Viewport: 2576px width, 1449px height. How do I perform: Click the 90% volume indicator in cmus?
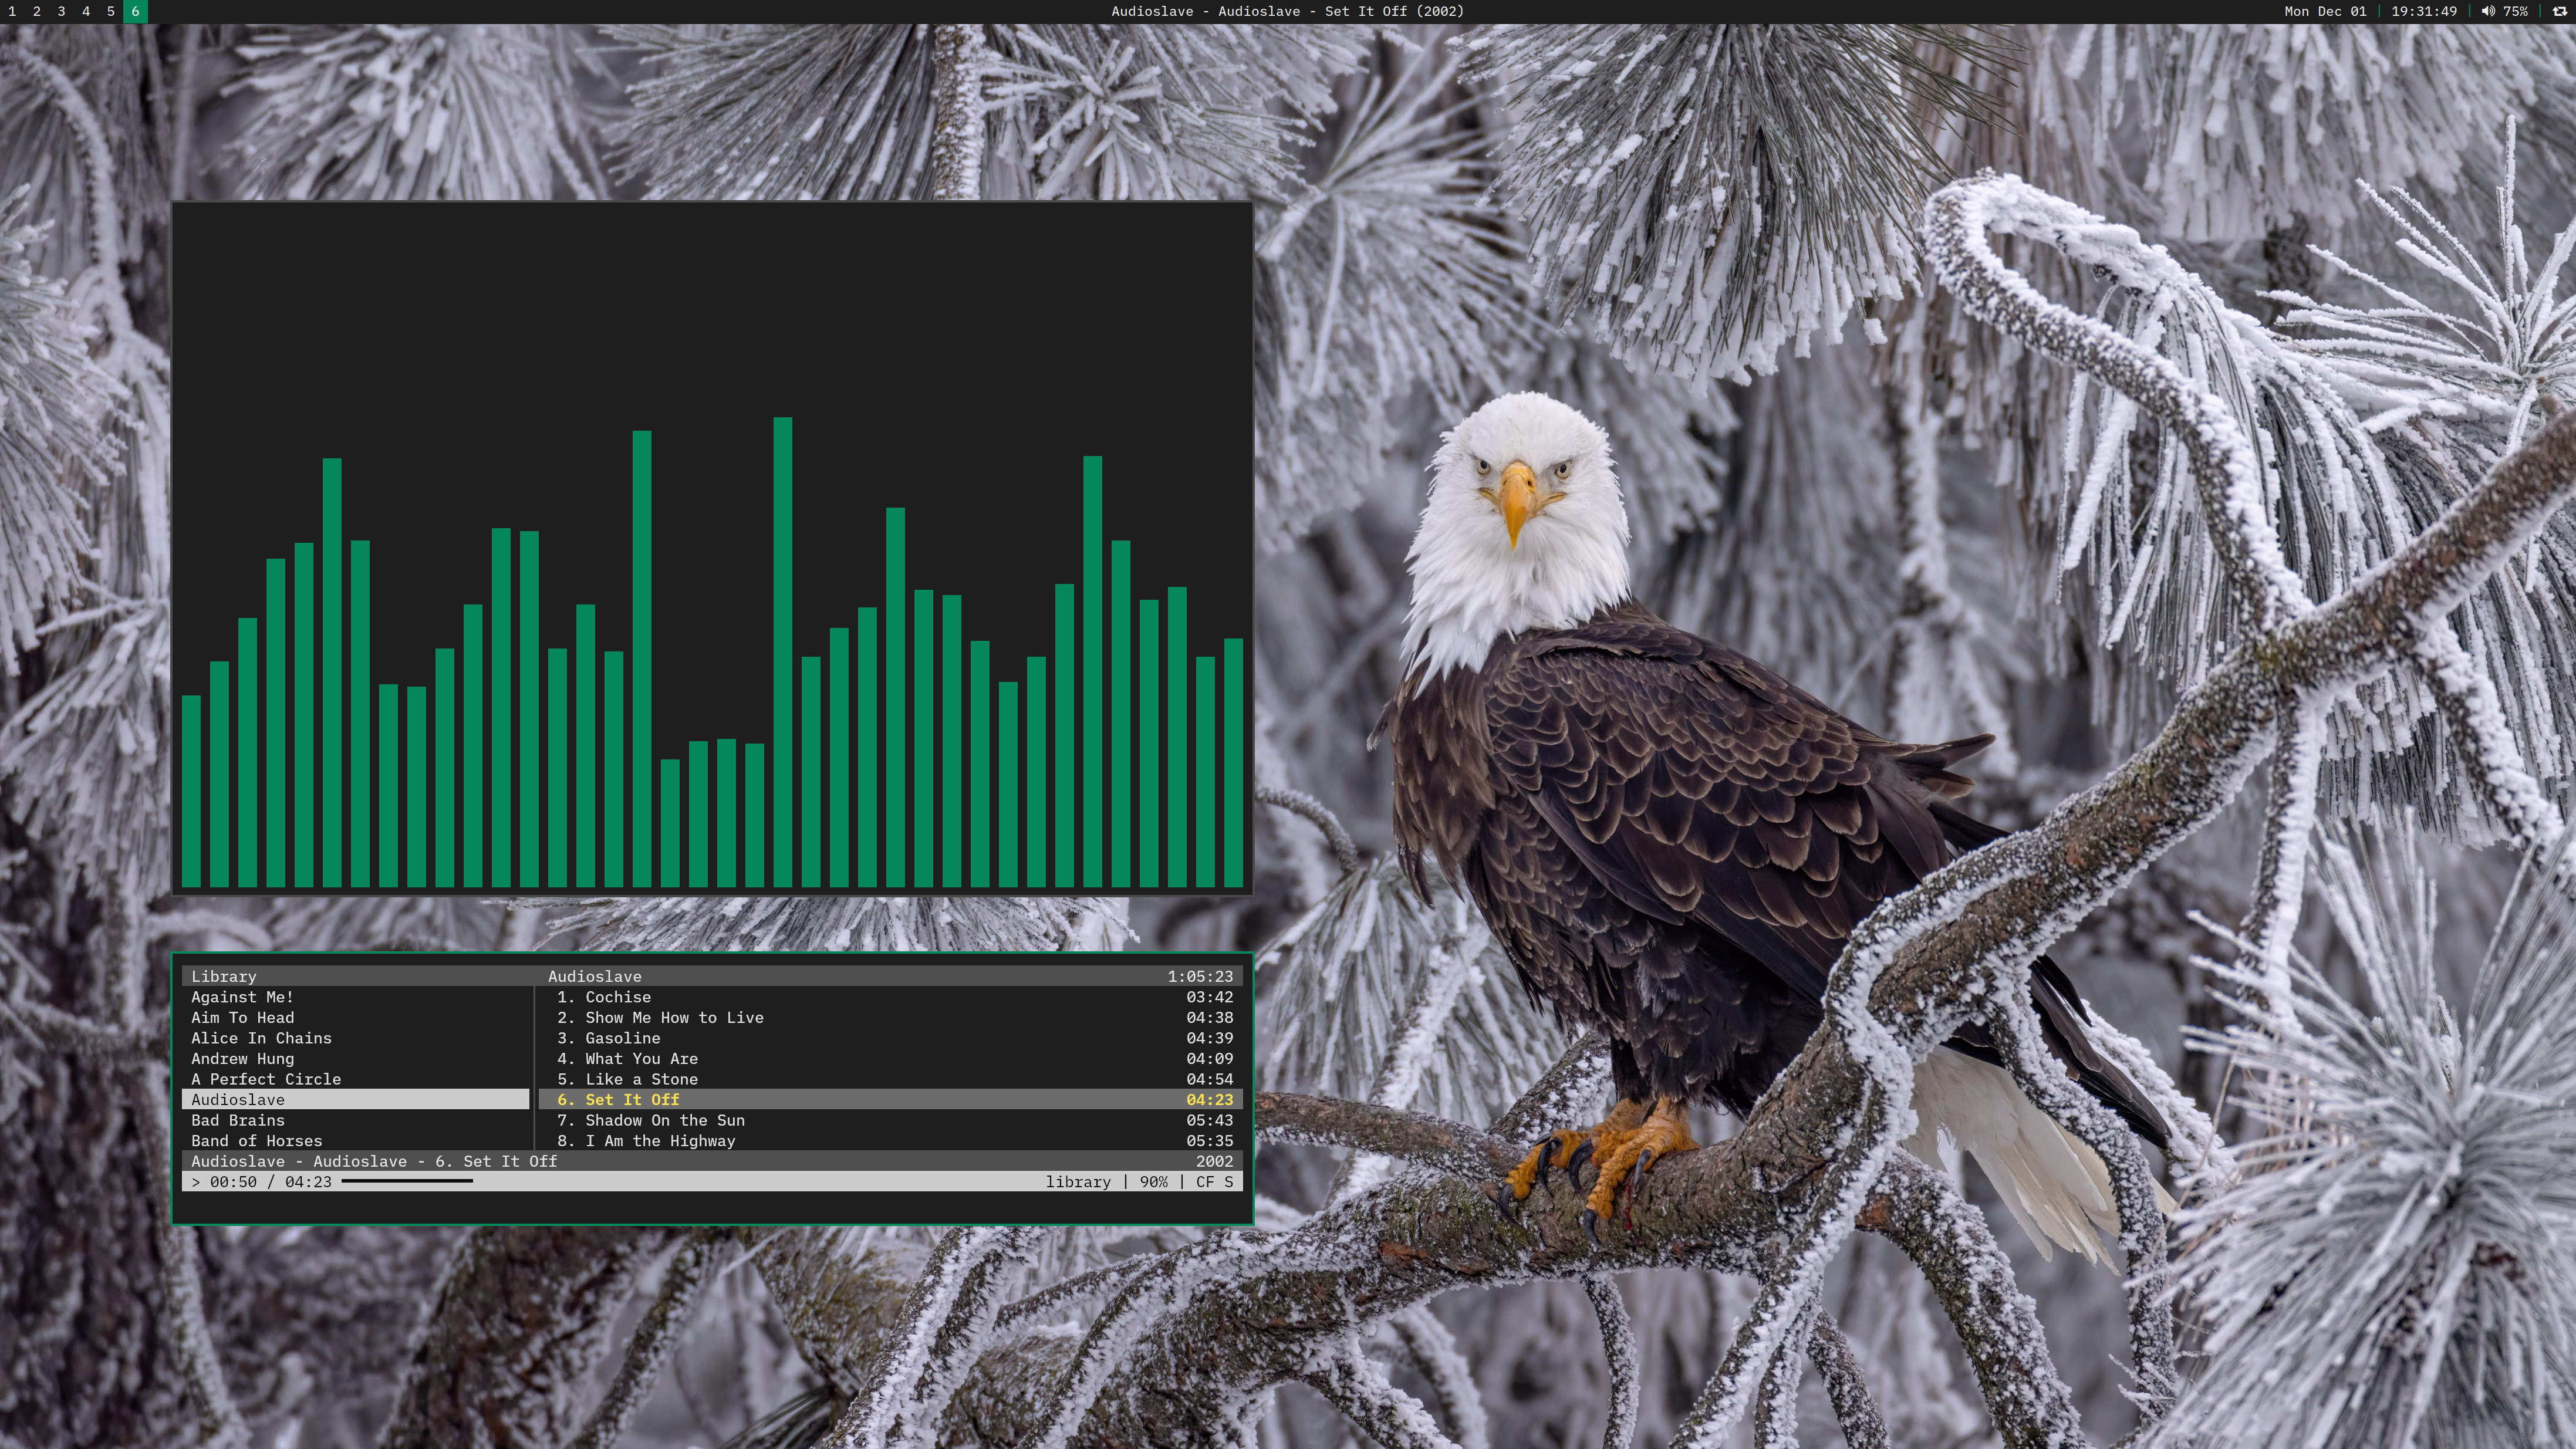[x=1153, y=1182]
